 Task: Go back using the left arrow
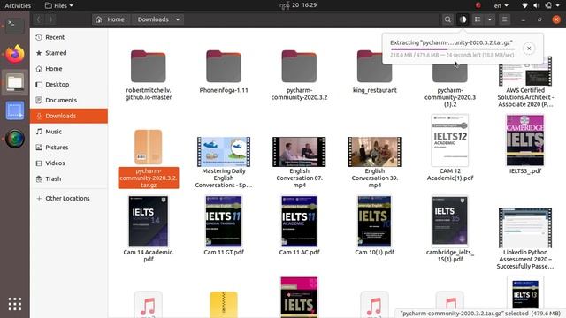[39, 19]
